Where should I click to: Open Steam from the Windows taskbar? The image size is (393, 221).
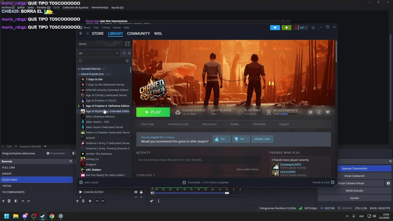(42, 216)
